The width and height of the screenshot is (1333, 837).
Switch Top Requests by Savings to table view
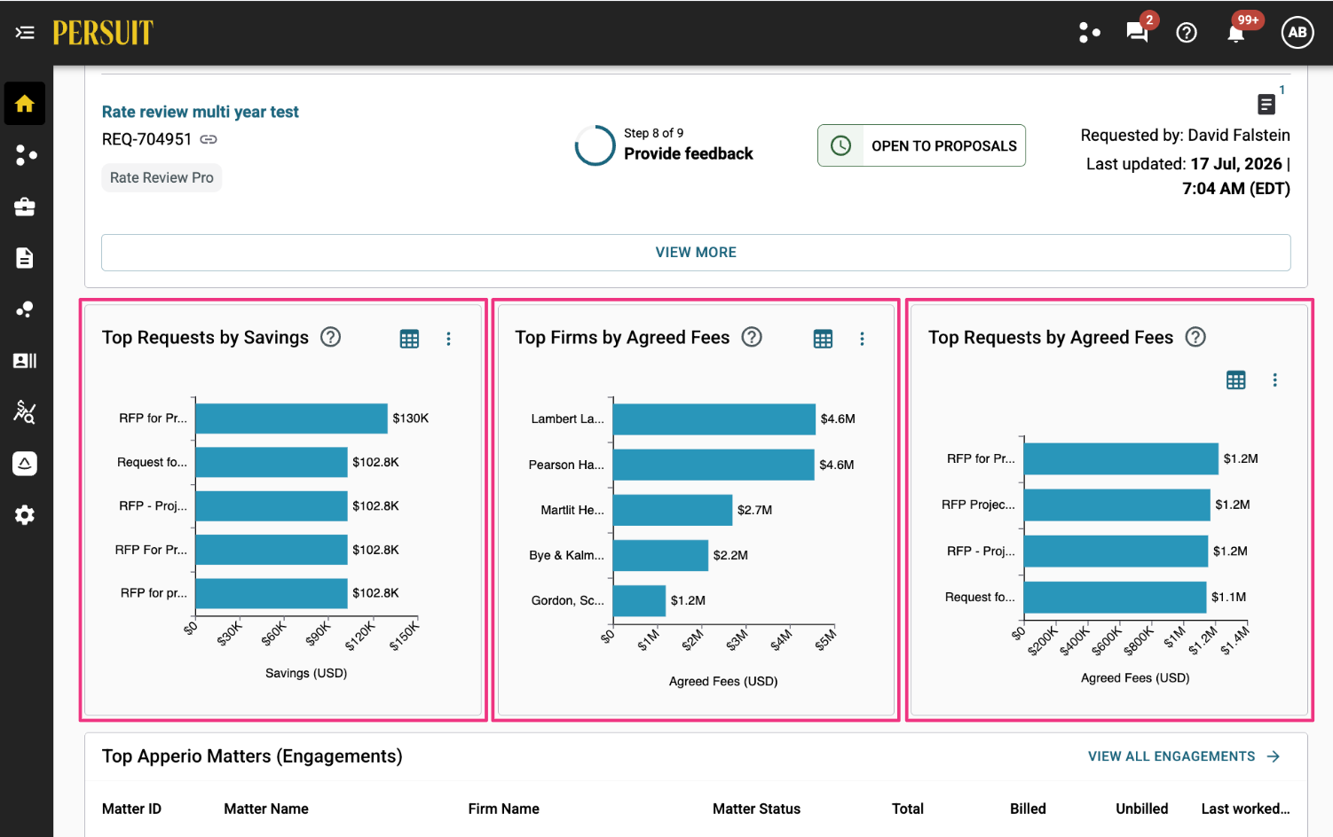pyautogui.click(x=409, y=339)
